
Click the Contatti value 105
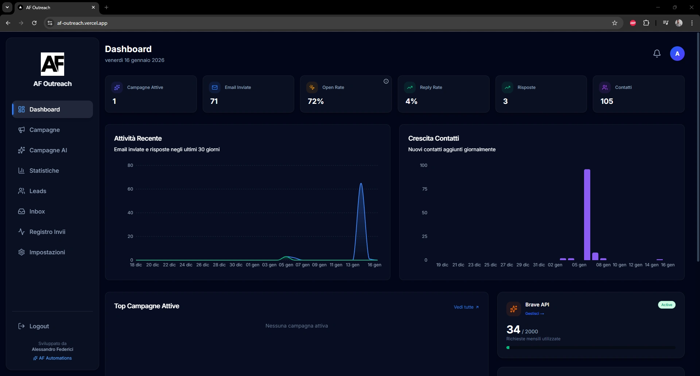coord(607,101)
